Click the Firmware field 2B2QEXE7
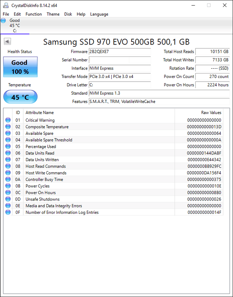 coord(120,52)
